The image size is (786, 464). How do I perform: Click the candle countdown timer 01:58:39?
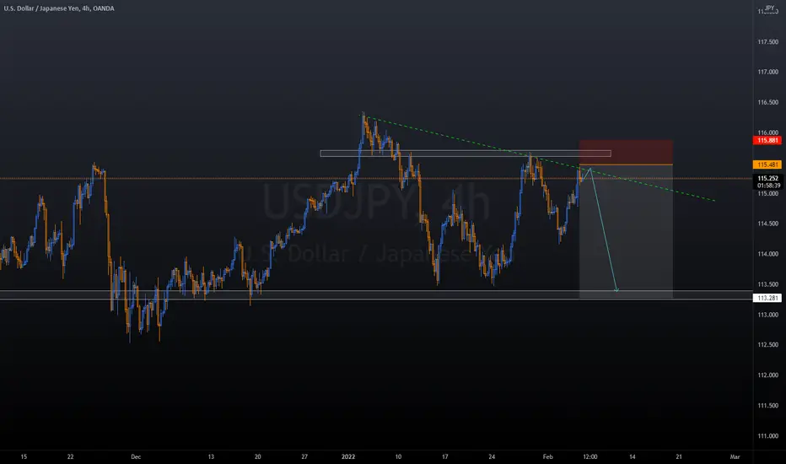[x=767, y=186]
